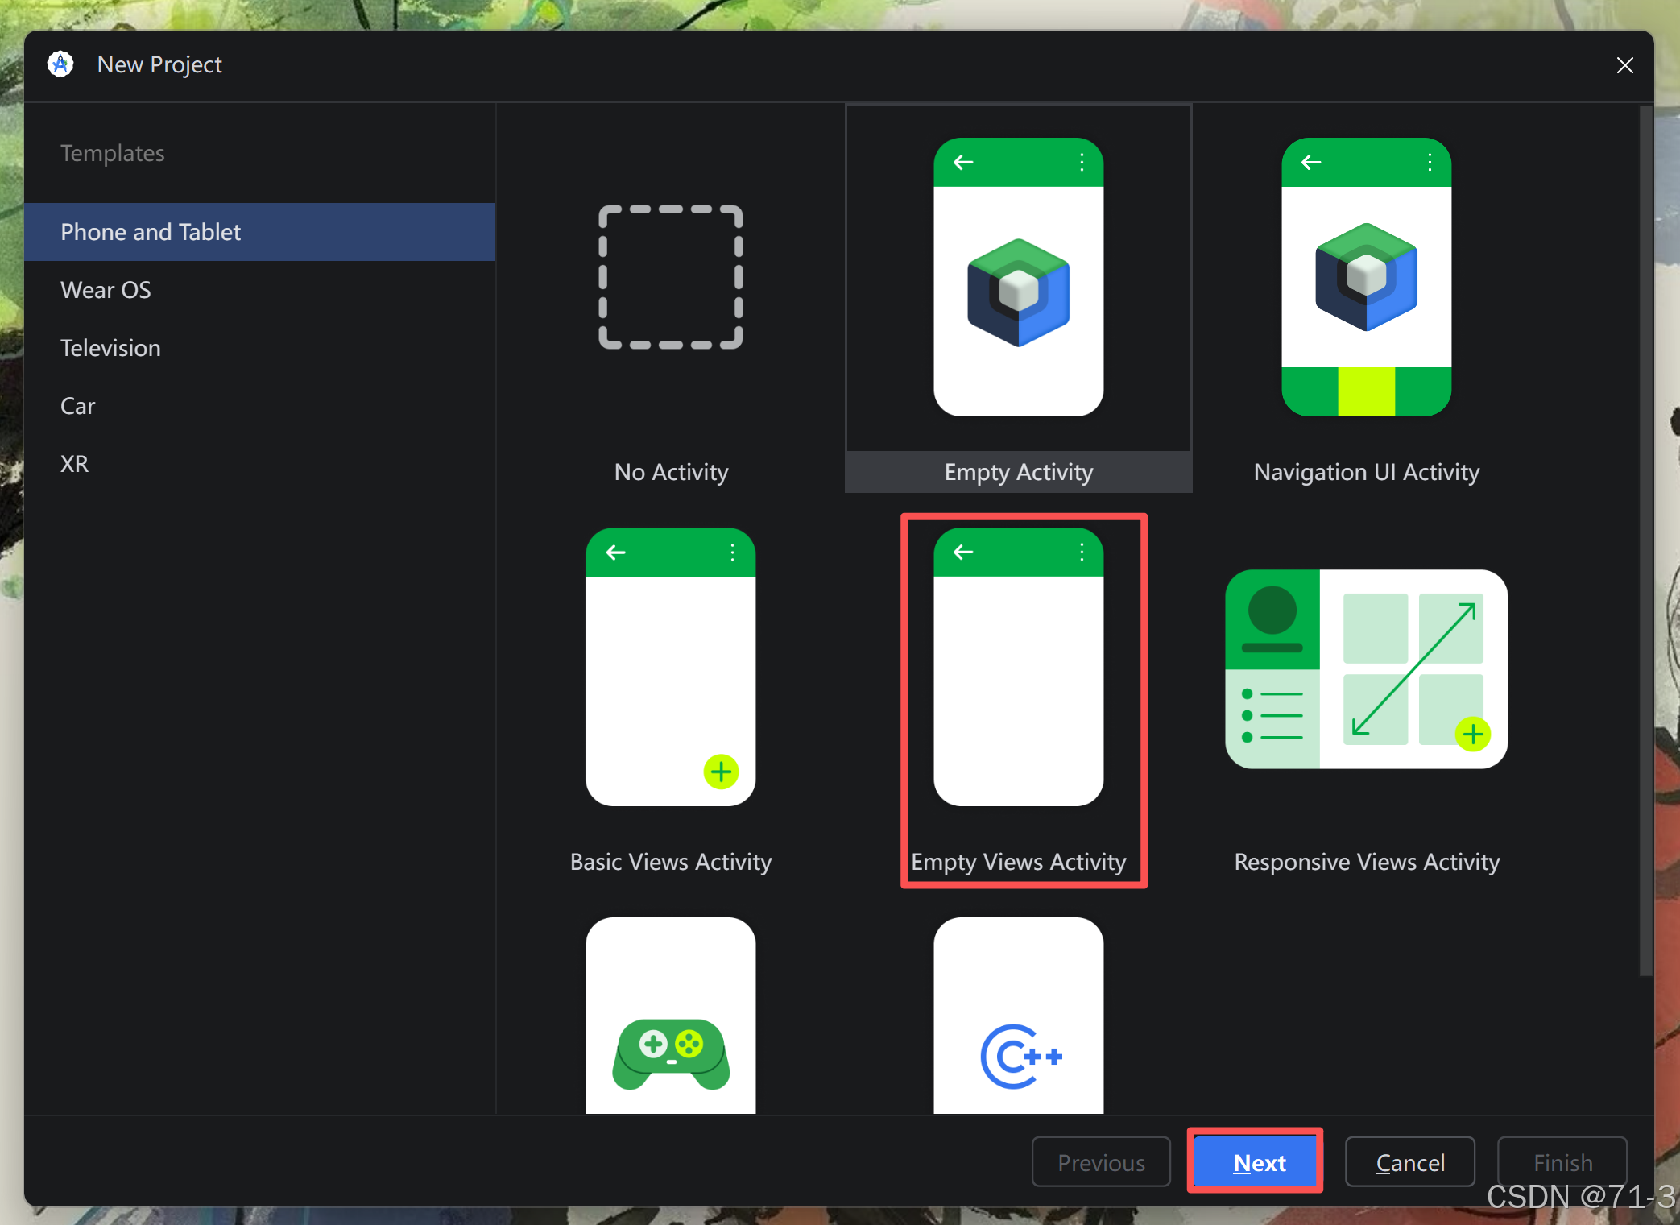The image size is (1680, 1225).
Task: Click the Finish button
Action: pos(1562,1162)
